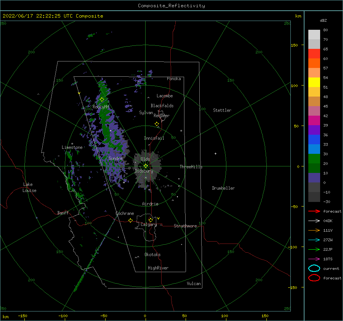Click the Okotoks label
The width and height of the screenshot is (343, 321).
point(152,255)
